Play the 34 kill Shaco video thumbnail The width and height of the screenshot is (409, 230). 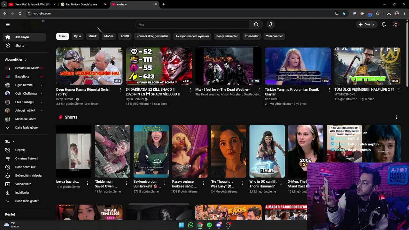click(159, 66)
